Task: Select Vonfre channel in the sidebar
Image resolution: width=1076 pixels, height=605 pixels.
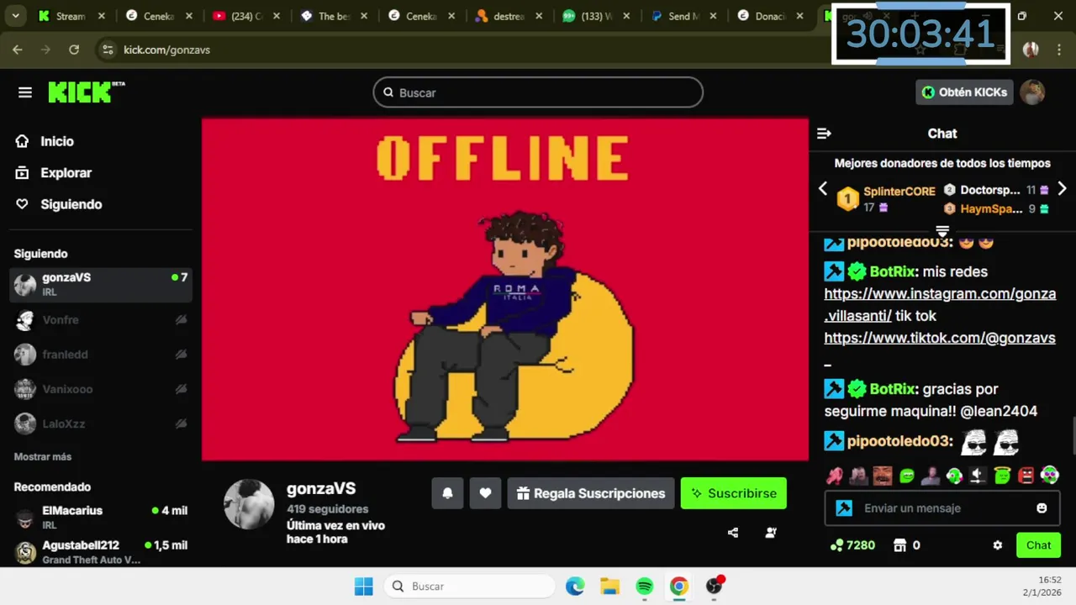Action: pos(101,319)
